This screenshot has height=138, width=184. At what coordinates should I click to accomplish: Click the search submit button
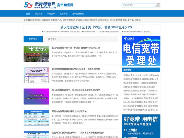click(x=159, y=5)
